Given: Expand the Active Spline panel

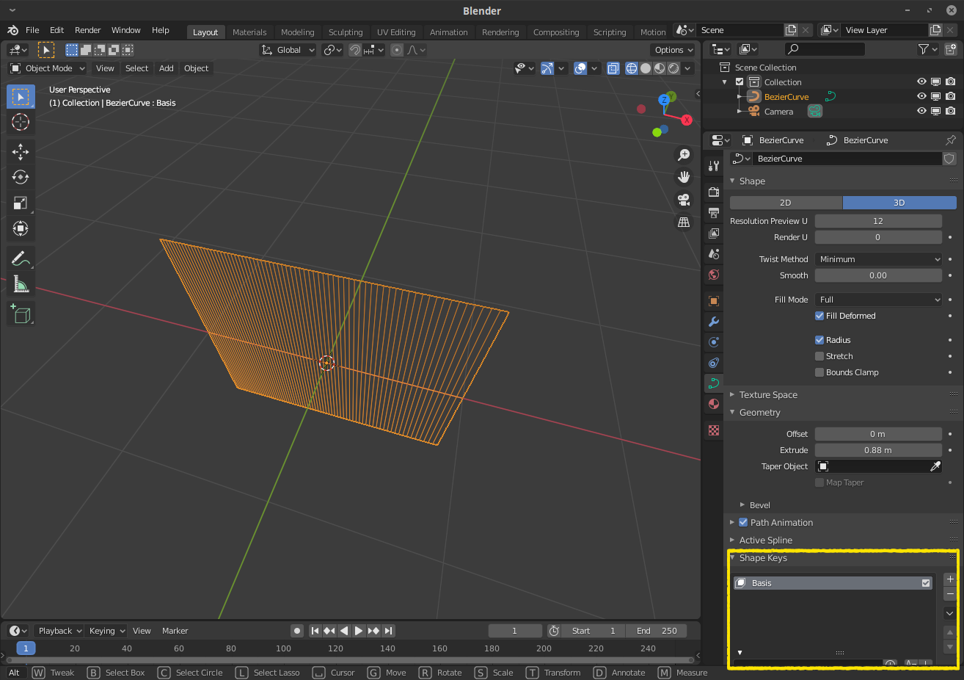Looking at the screenshot, I should 765,540.
